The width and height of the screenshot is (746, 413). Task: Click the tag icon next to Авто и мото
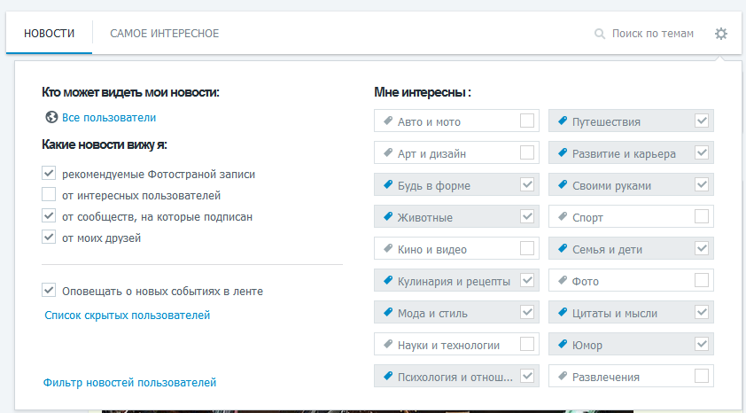click(388, 121)
